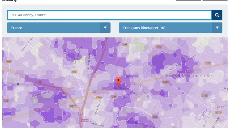The height and width of the screenshot is (128, 229).
Task: Click the D30 road marker
Action: (74, 72)
